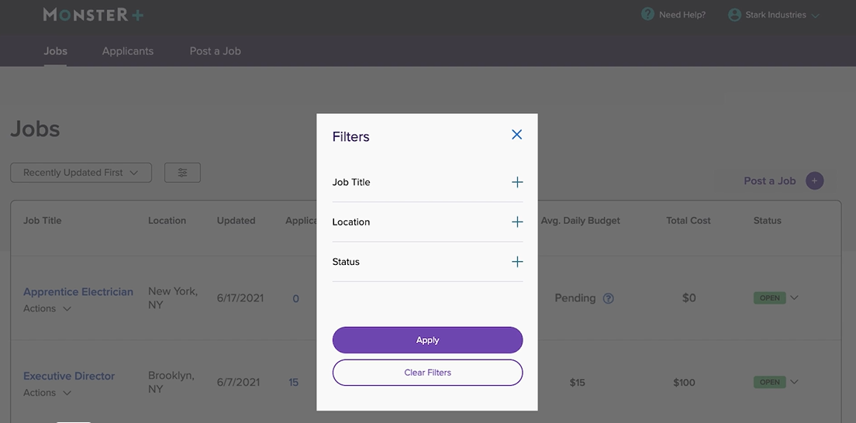Open the Recently Updated First sort dropdown
The height and width of the screenshot is (423, 856).
[81, 173]
